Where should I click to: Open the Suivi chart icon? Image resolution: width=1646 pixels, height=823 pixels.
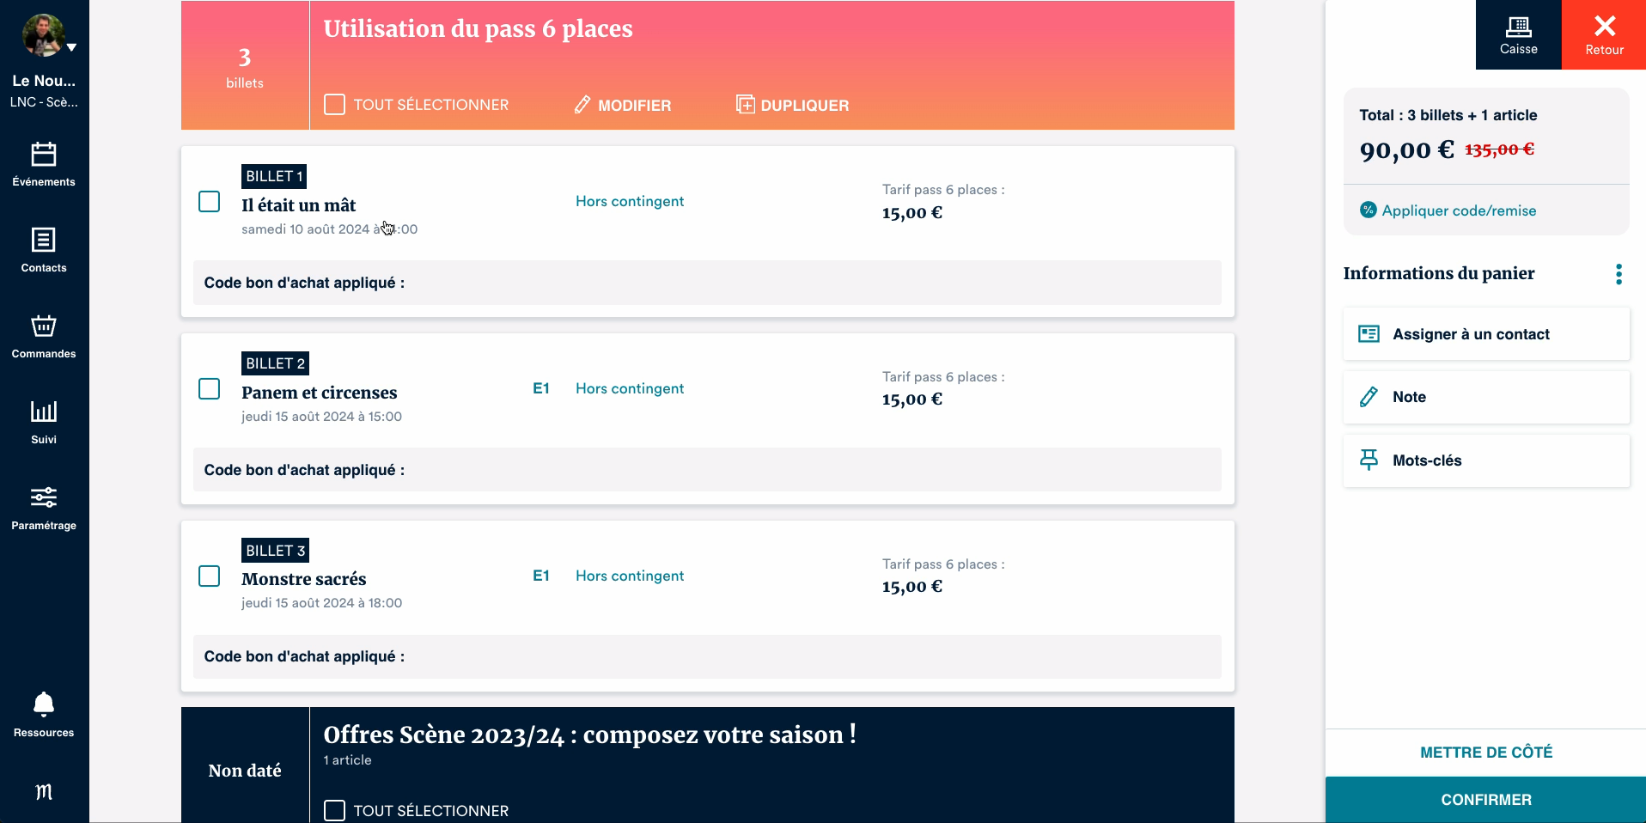[x=44, y=411]
